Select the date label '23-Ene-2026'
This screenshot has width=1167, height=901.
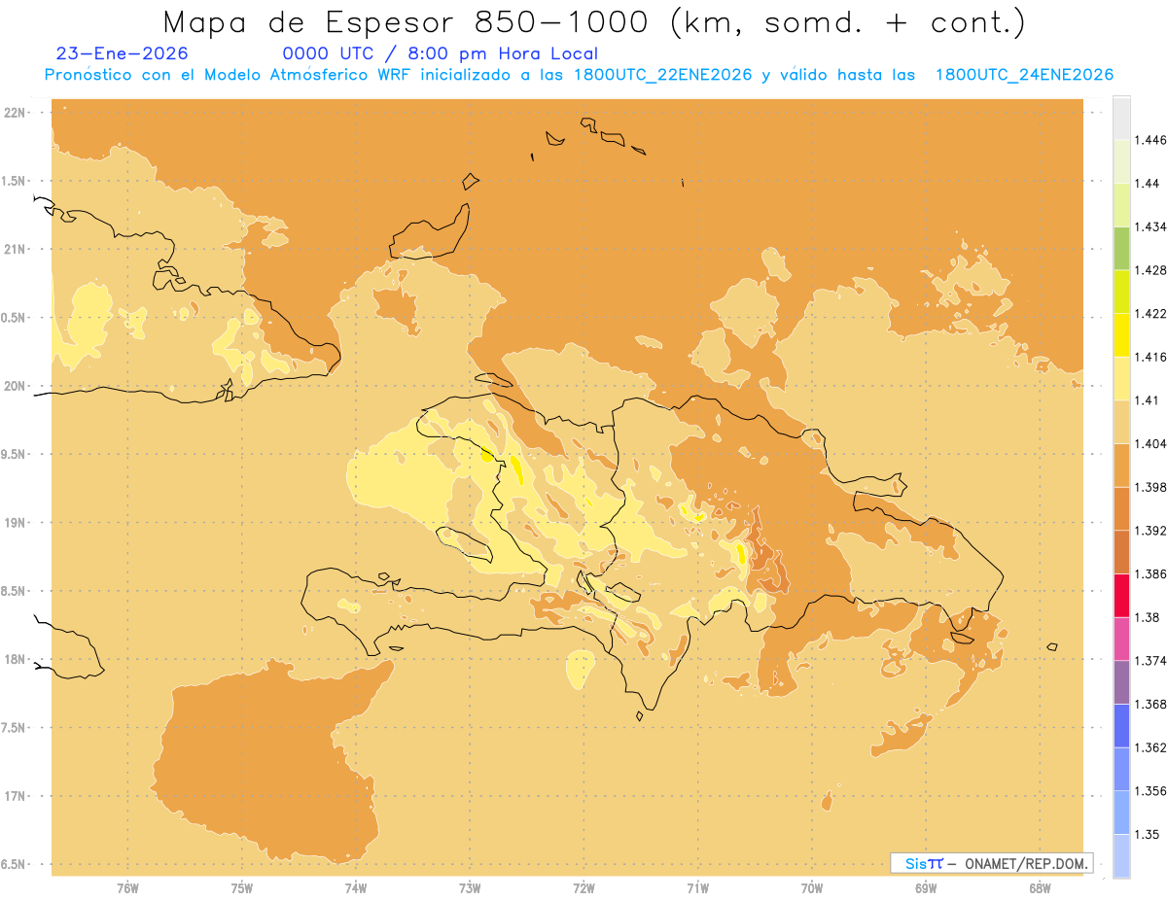coord(123,53)
